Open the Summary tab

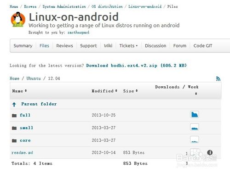pyautogui.click(x=23, y=45)
